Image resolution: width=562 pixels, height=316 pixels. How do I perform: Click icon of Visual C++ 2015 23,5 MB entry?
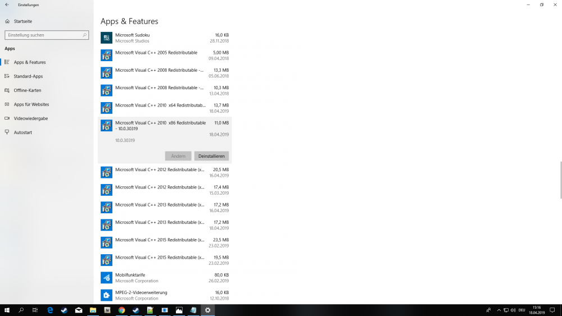pos(106,242)
